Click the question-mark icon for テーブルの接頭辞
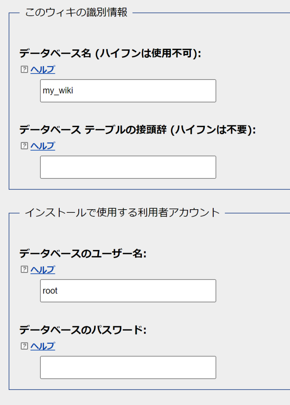Screen dimensions: 290x405 (x=24, y=146)
